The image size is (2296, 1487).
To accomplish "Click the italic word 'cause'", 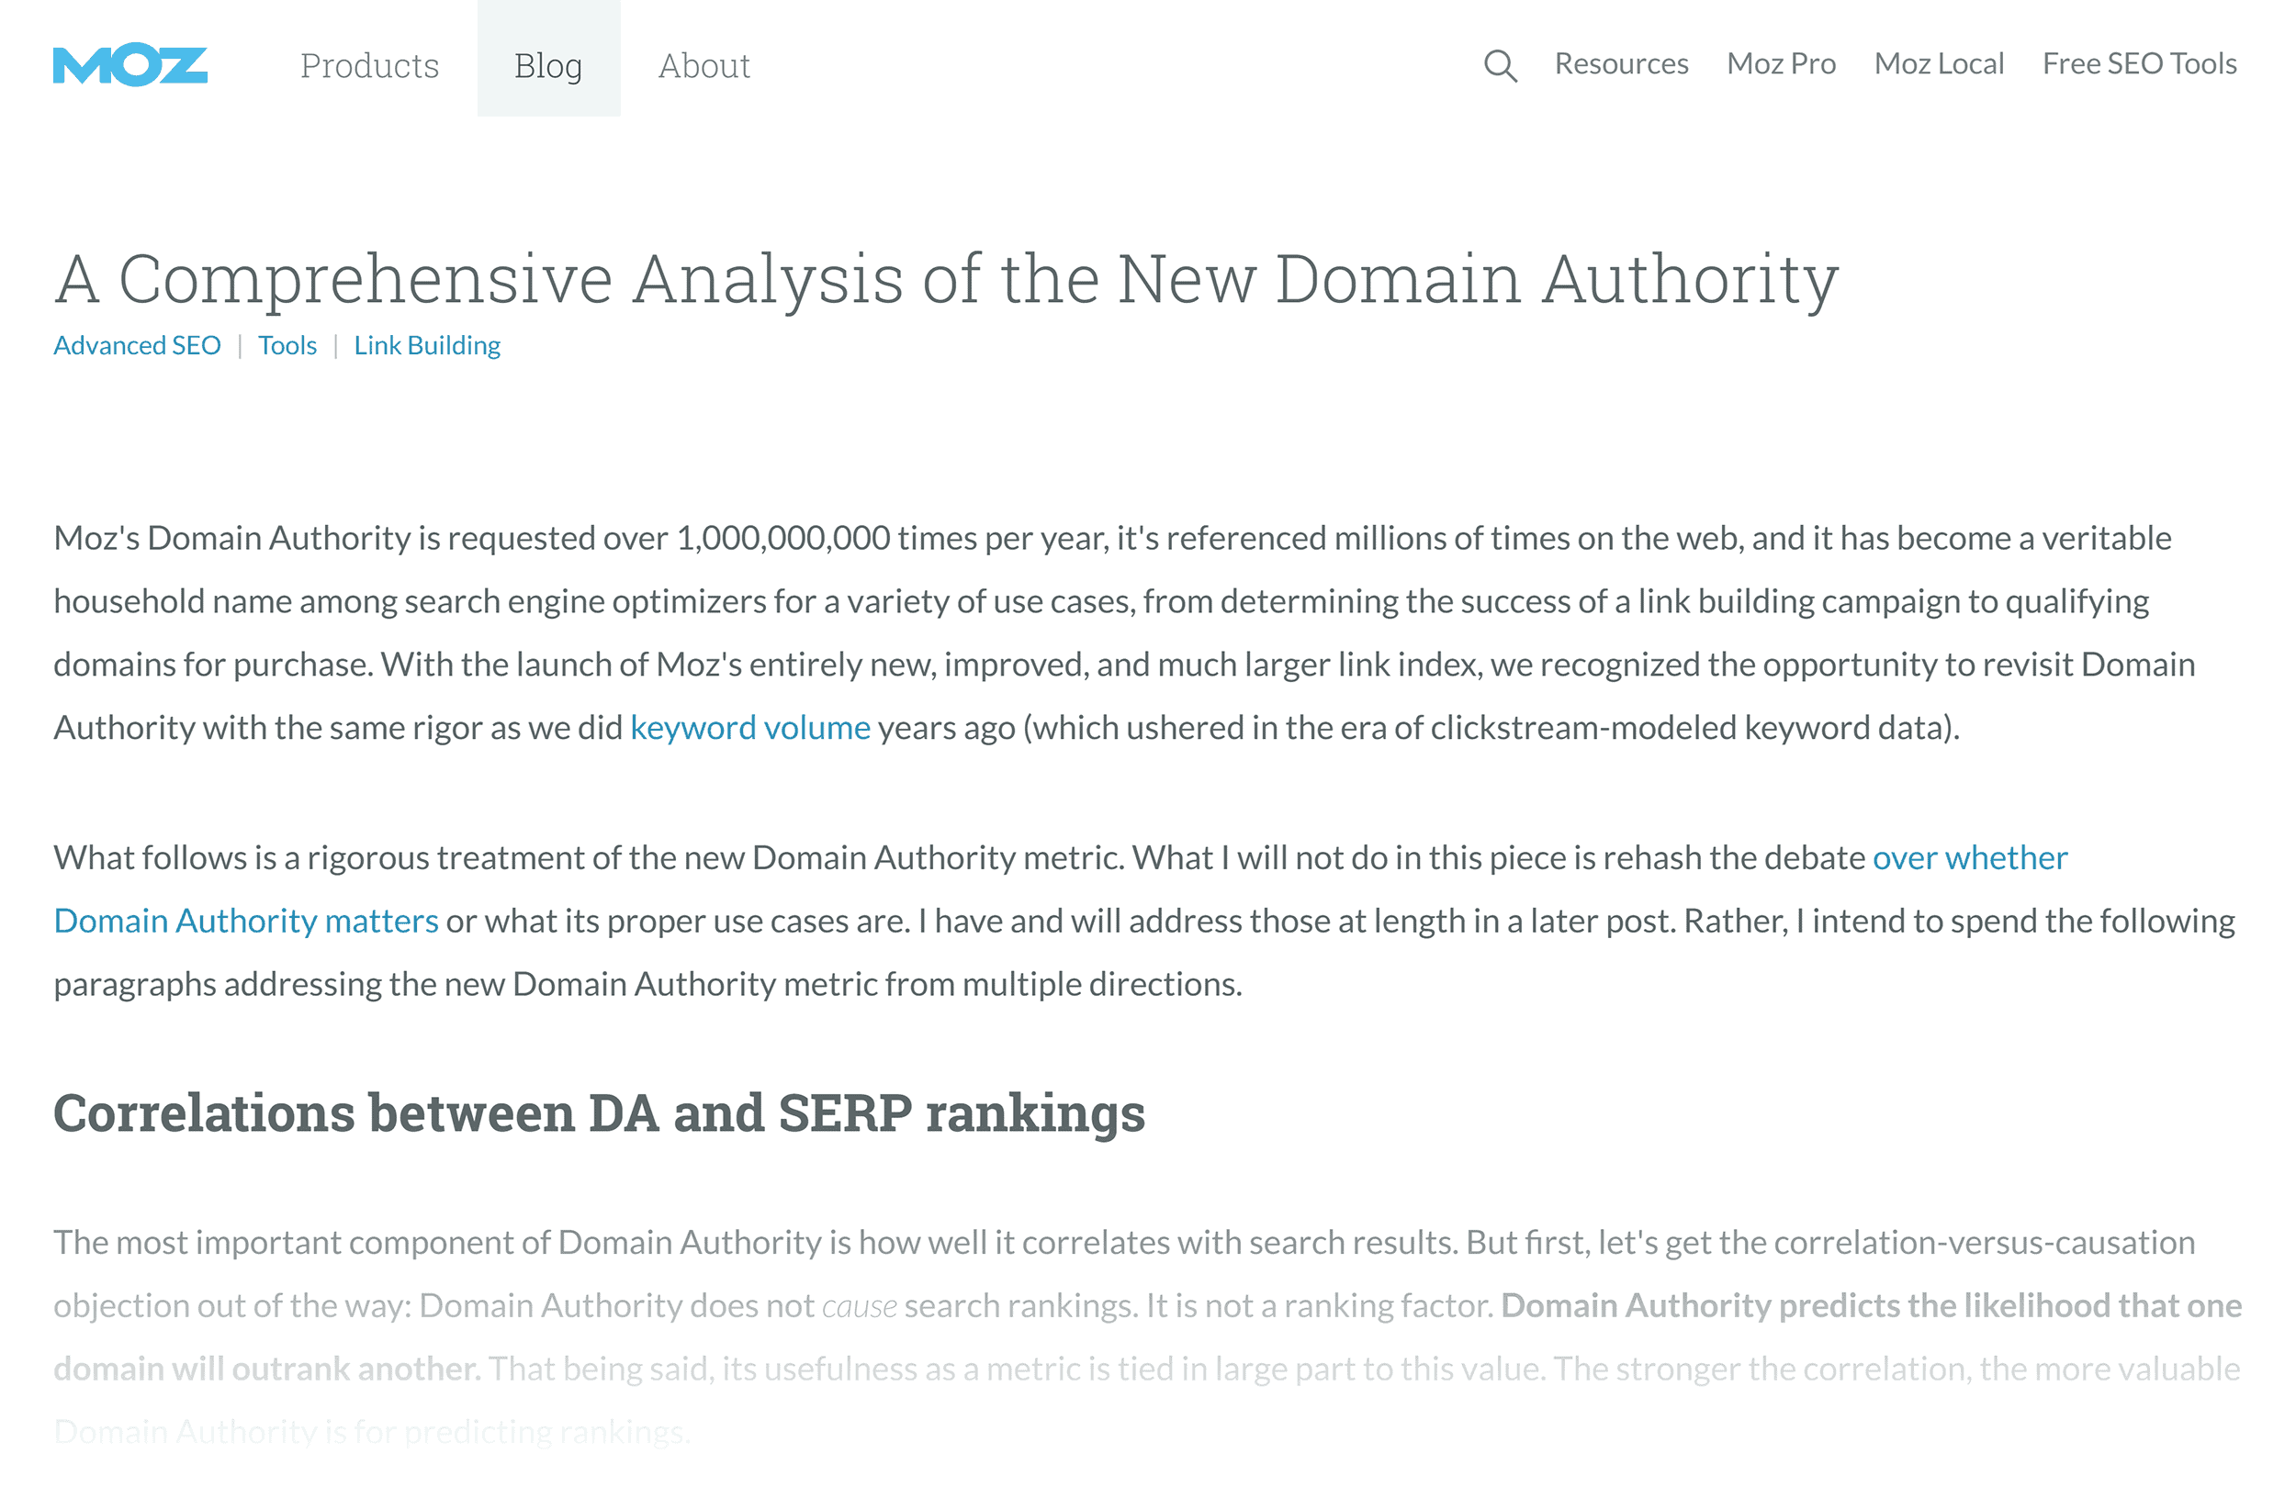I will coord(860,1305).
